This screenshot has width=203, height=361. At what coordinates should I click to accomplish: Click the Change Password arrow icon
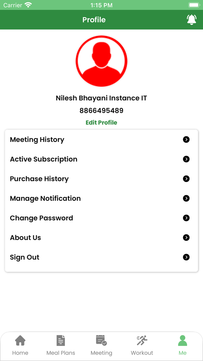pos(186,218)
